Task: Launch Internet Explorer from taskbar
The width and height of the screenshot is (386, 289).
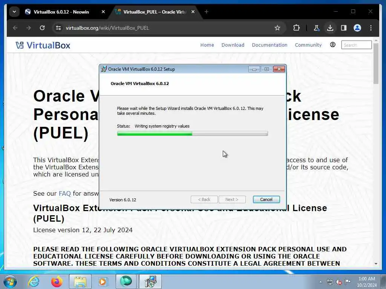Action: click(34, 281)
